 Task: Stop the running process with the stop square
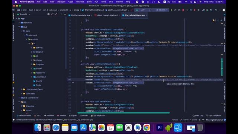199,10
